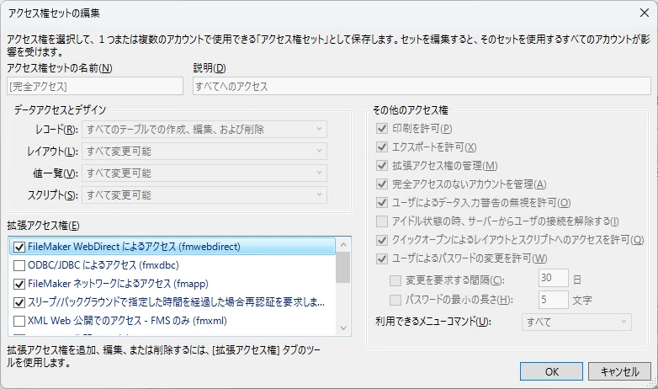Enable XML Web publishing (fmxml) checkbox
The width and height of the screenshot is (658, 389).
pos(19,321)
